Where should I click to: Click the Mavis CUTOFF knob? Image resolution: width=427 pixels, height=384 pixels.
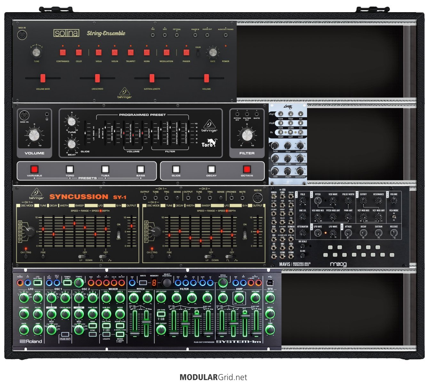coord(363,201)
